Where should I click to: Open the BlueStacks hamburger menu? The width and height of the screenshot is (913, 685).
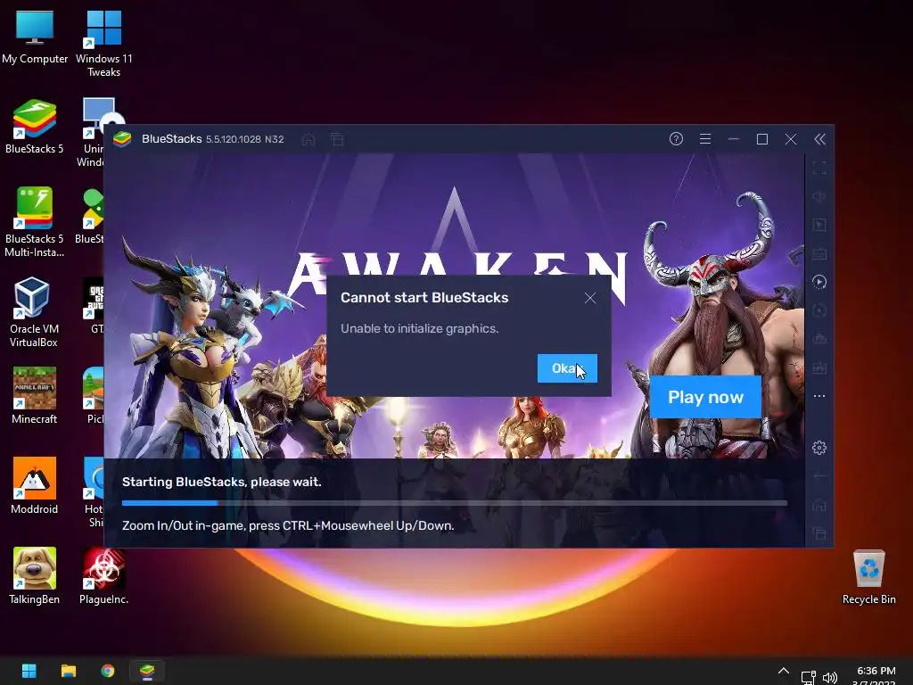click(x=705, y=138)
